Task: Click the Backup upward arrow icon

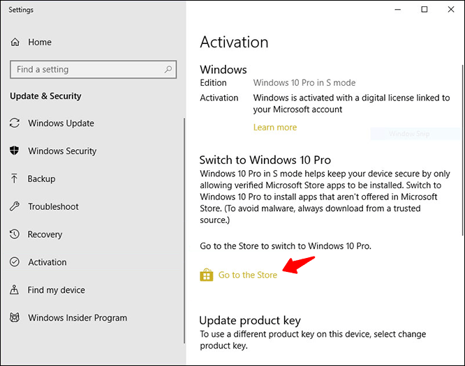Action: click(14, 178)
